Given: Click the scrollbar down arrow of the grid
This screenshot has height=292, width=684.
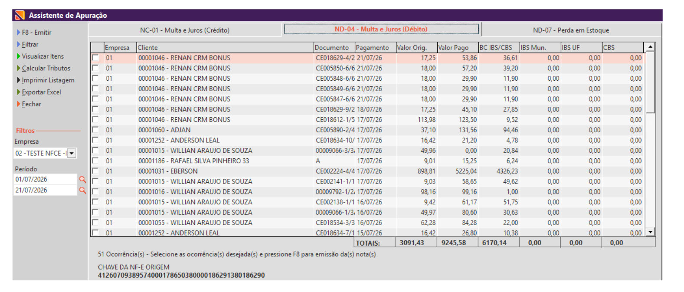Looking at the screenshot, I should pos(650,232).
